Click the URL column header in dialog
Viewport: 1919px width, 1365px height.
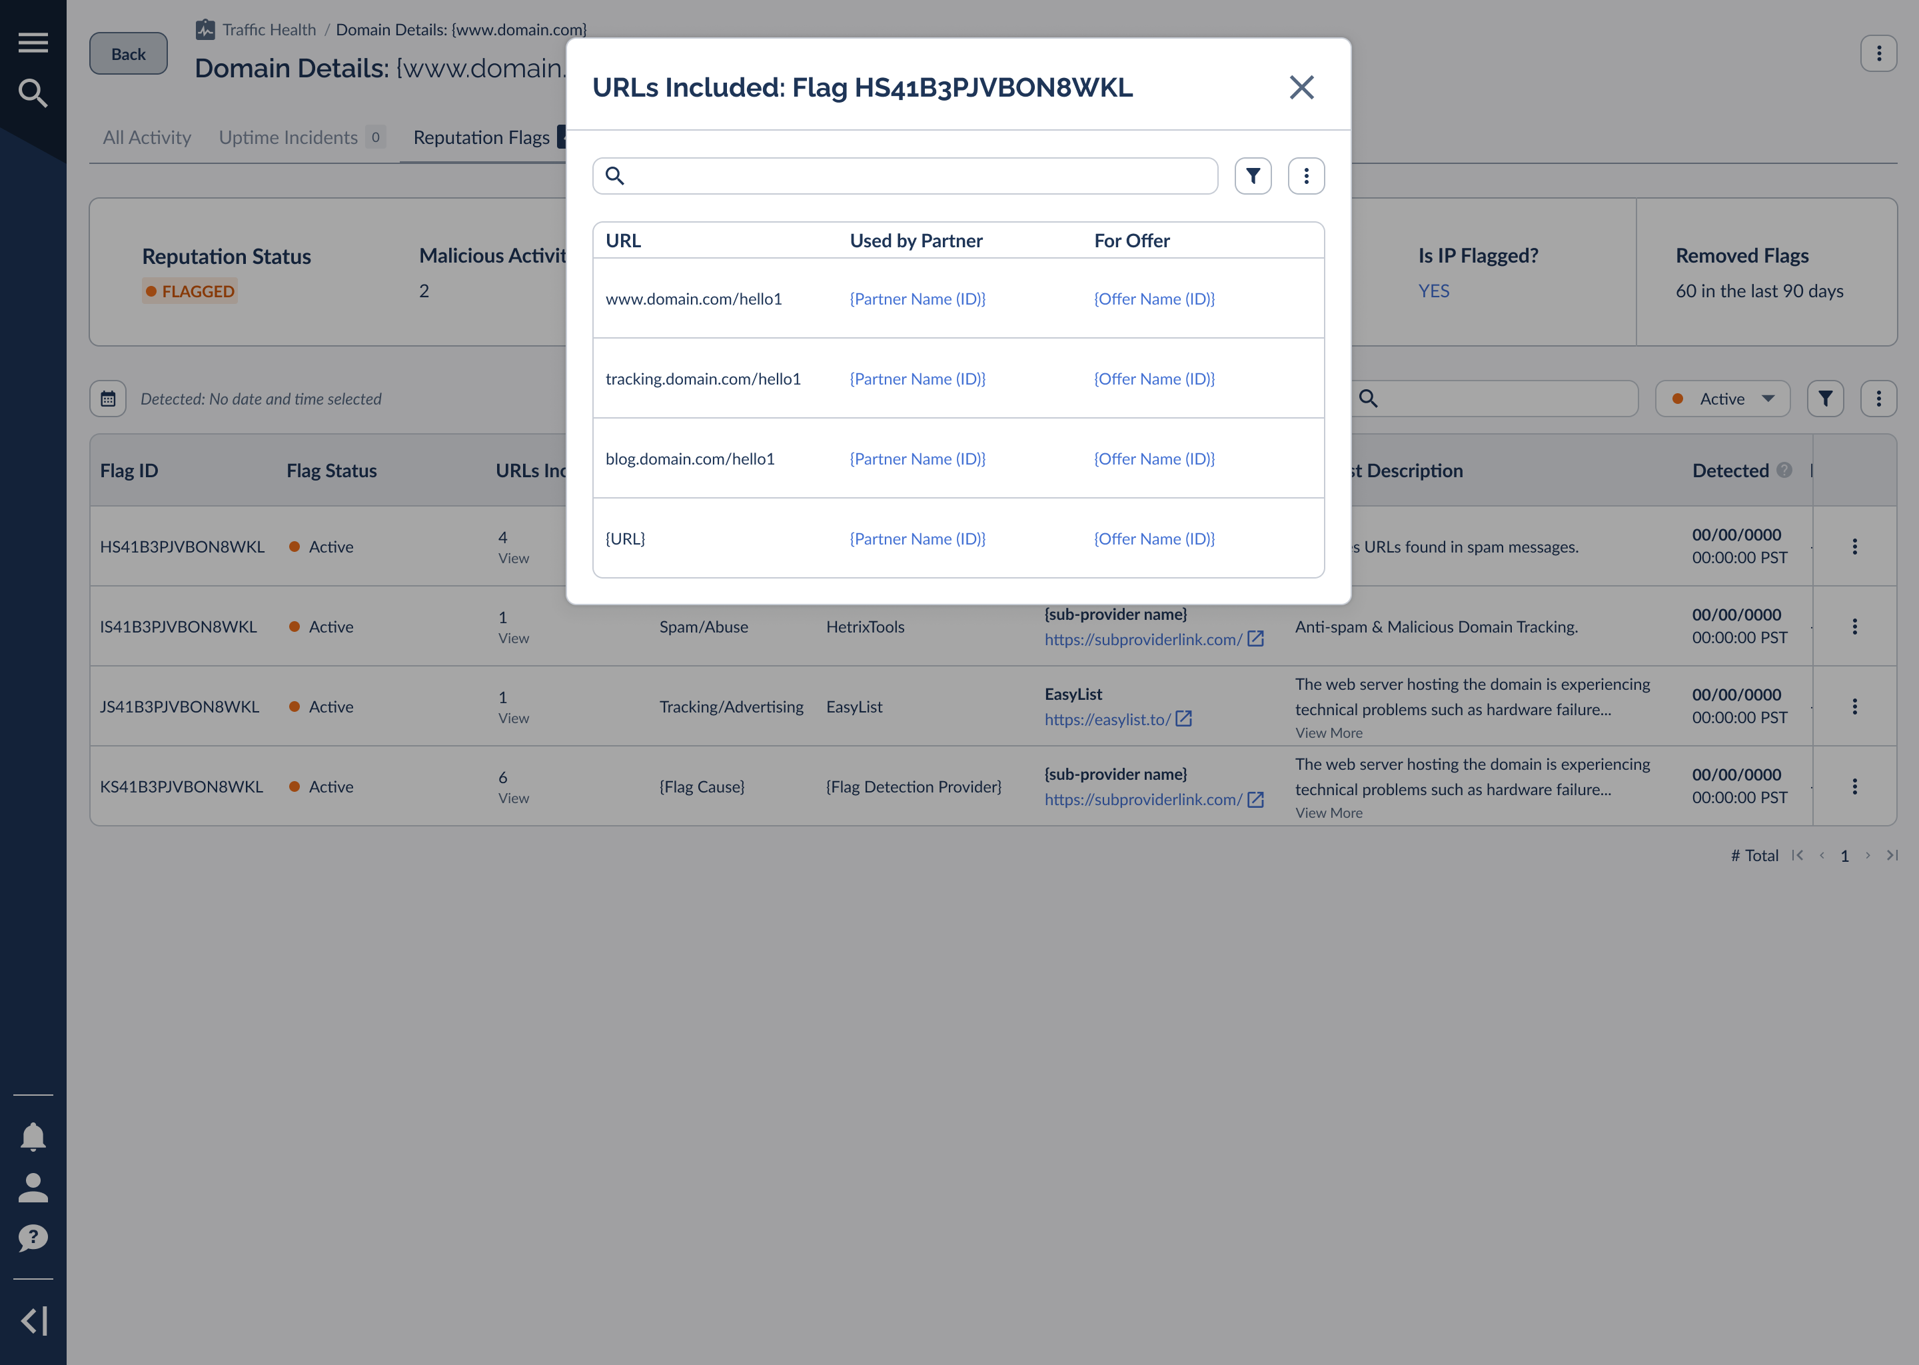tap(622, 241)
